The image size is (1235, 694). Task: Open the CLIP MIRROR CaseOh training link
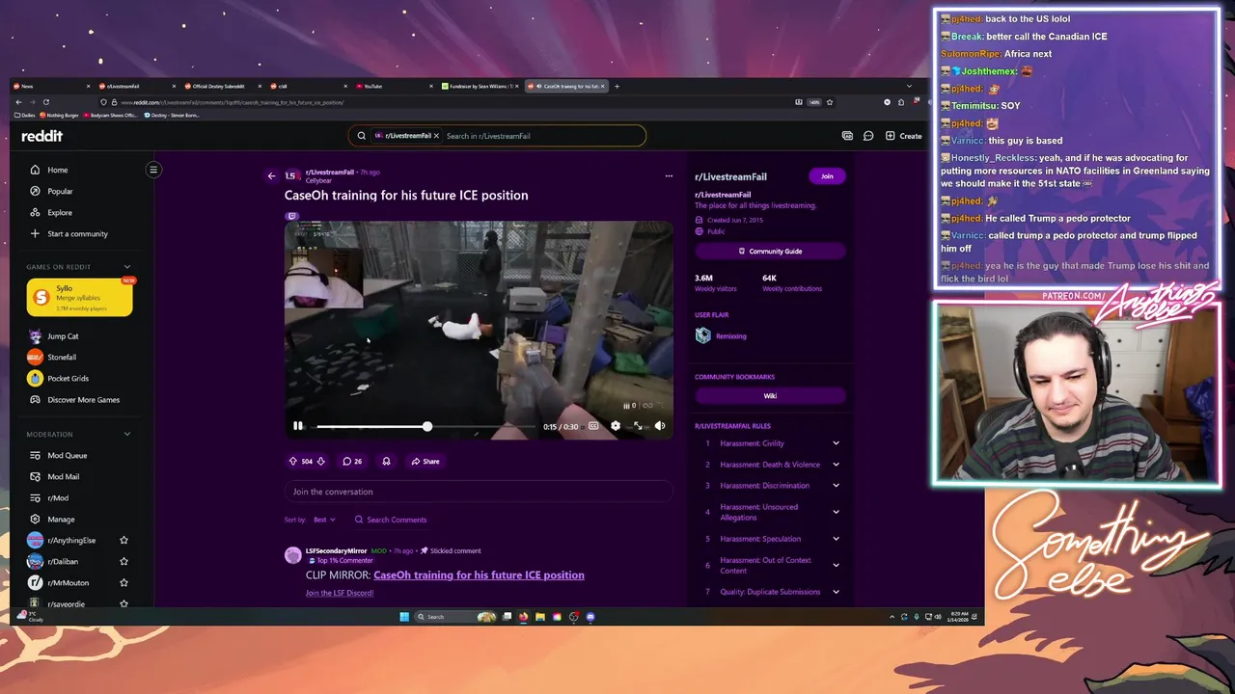pyautogui.click(x=479, y=574)
